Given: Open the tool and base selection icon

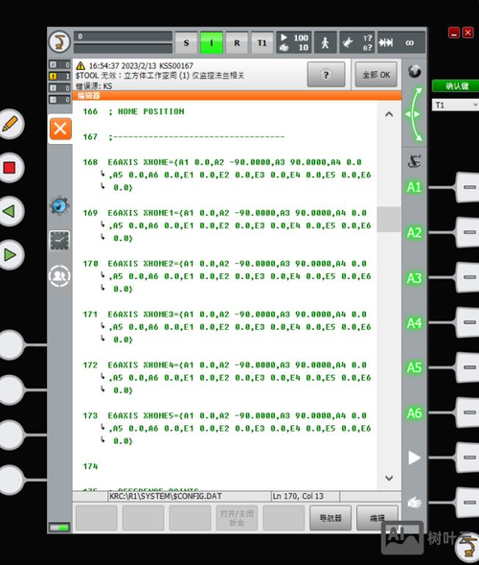Looking at the screenshot, I should (x=357, y=43).
